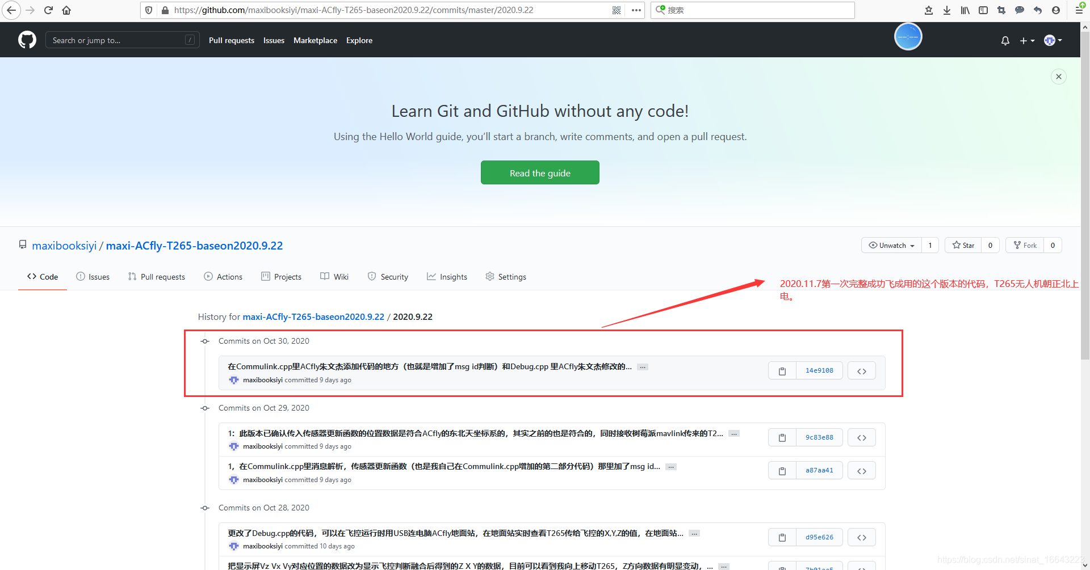Open commit message starting 在Commulink.cpp里ACfly朱文杰添加
Viewport: 1090px width, 570px height.
point(430,367)
